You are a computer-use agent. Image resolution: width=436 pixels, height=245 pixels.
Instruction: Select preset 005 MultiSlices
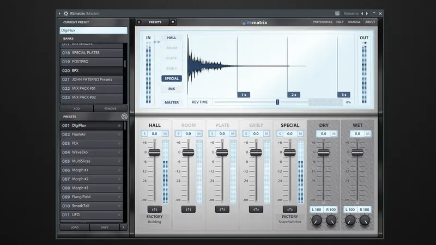click(92, 161)
